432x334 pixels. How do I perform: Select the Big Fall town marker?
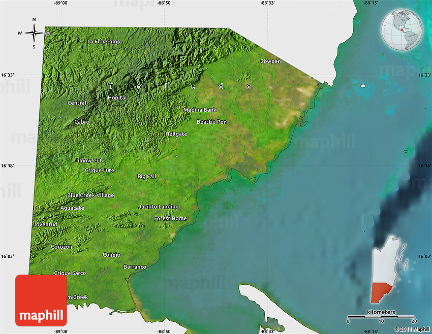[147, 176]
